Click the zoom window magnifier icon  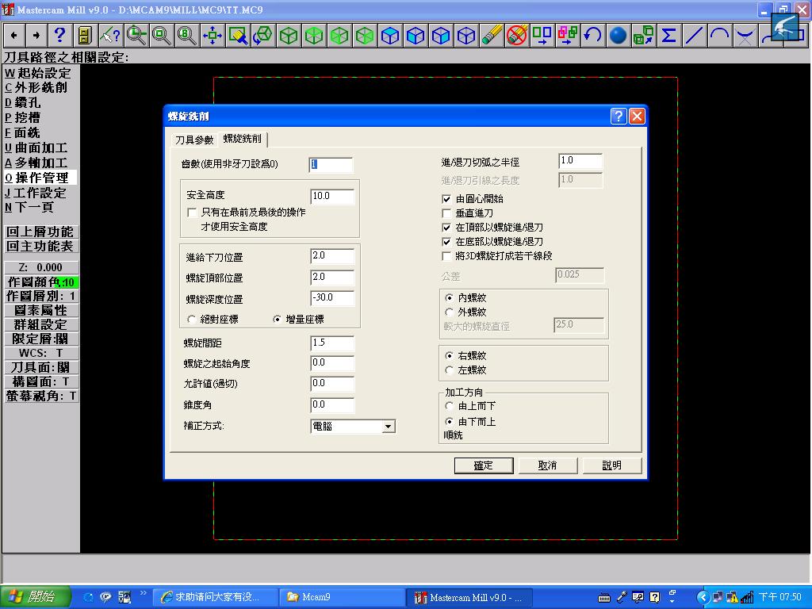coord(136,35)
